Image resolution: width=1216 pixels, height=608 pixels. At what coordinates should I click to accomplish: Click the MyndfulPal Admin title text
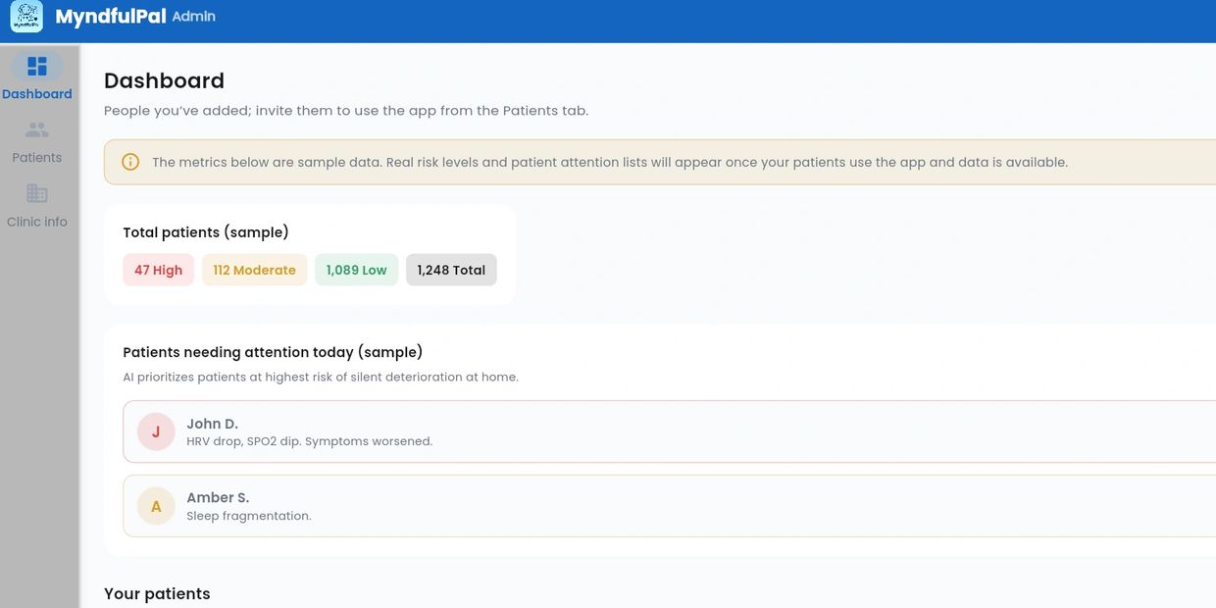point(135,17)
